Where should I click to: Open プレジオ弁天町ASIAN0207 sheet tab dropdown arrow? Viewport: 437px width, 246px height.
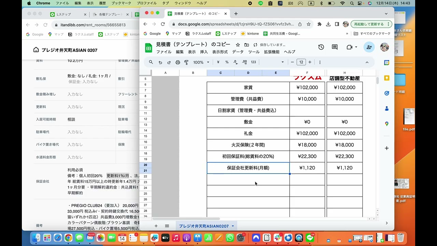point(233,226)
